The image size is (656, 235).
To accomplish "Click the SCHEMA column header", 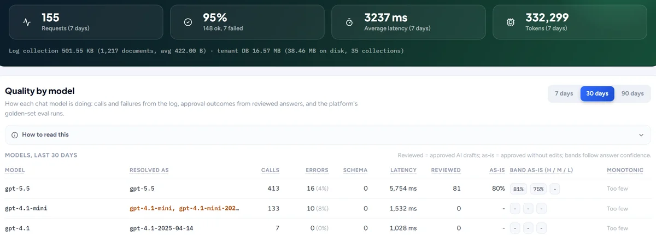I will click(x=355, y=170).
